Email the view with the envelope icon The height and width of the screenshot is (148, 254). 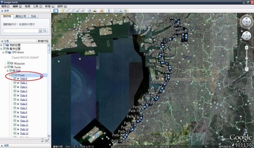point(116,11)
